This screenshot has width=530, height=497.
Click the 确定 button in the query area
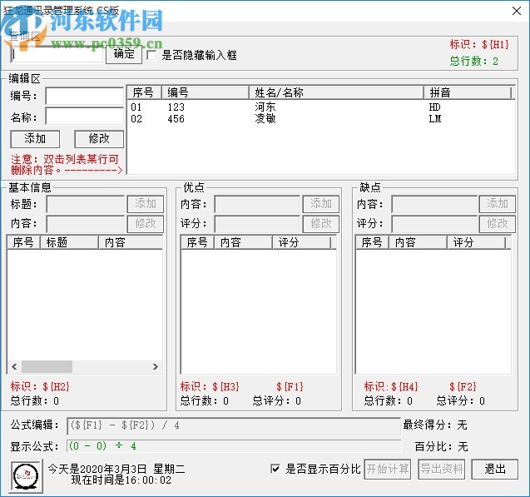pos(124,54)
